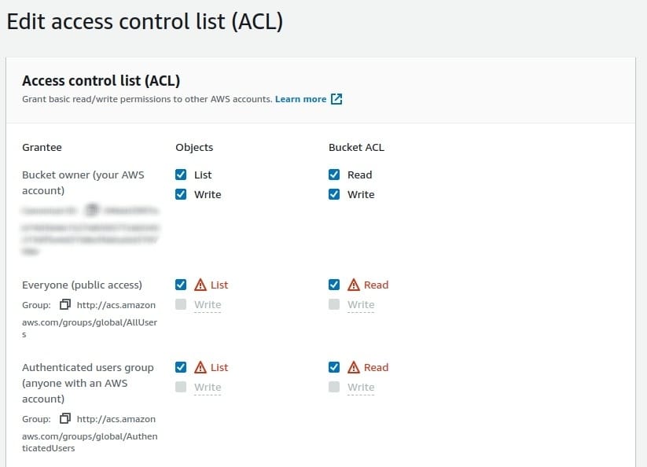Copy the AuthenticatedUsers group URL

click(66, 419)
